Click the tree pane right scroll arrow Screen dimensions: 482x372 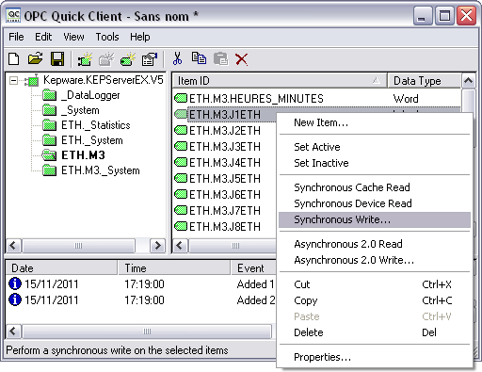click(x=157, y=246)
